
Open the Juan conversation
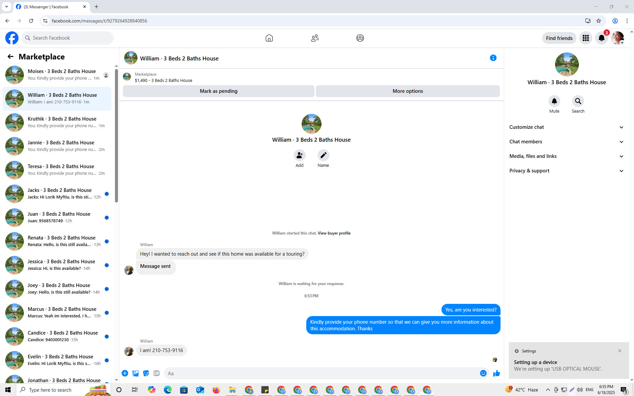[57, 218]
